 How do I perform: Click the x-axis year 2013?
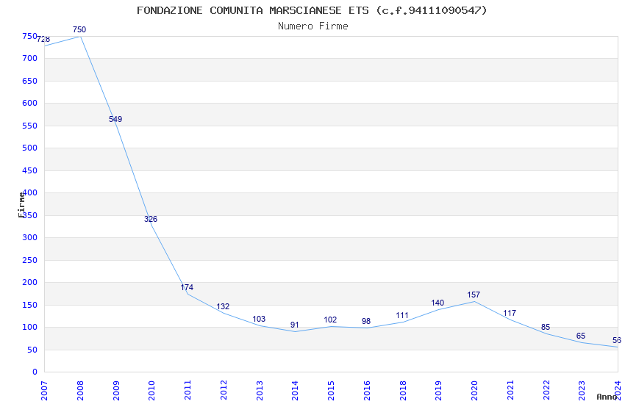(x=260, y=391)
